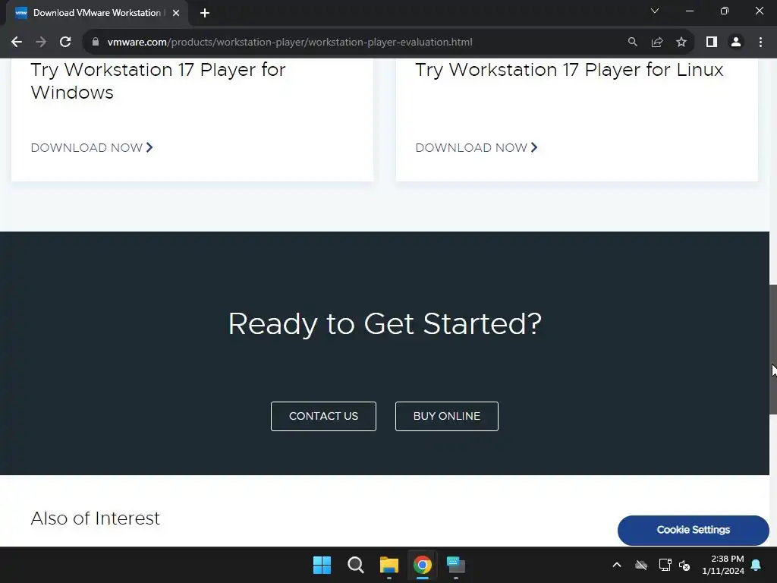Bookmark this tab with the star icon

[681, 43]
